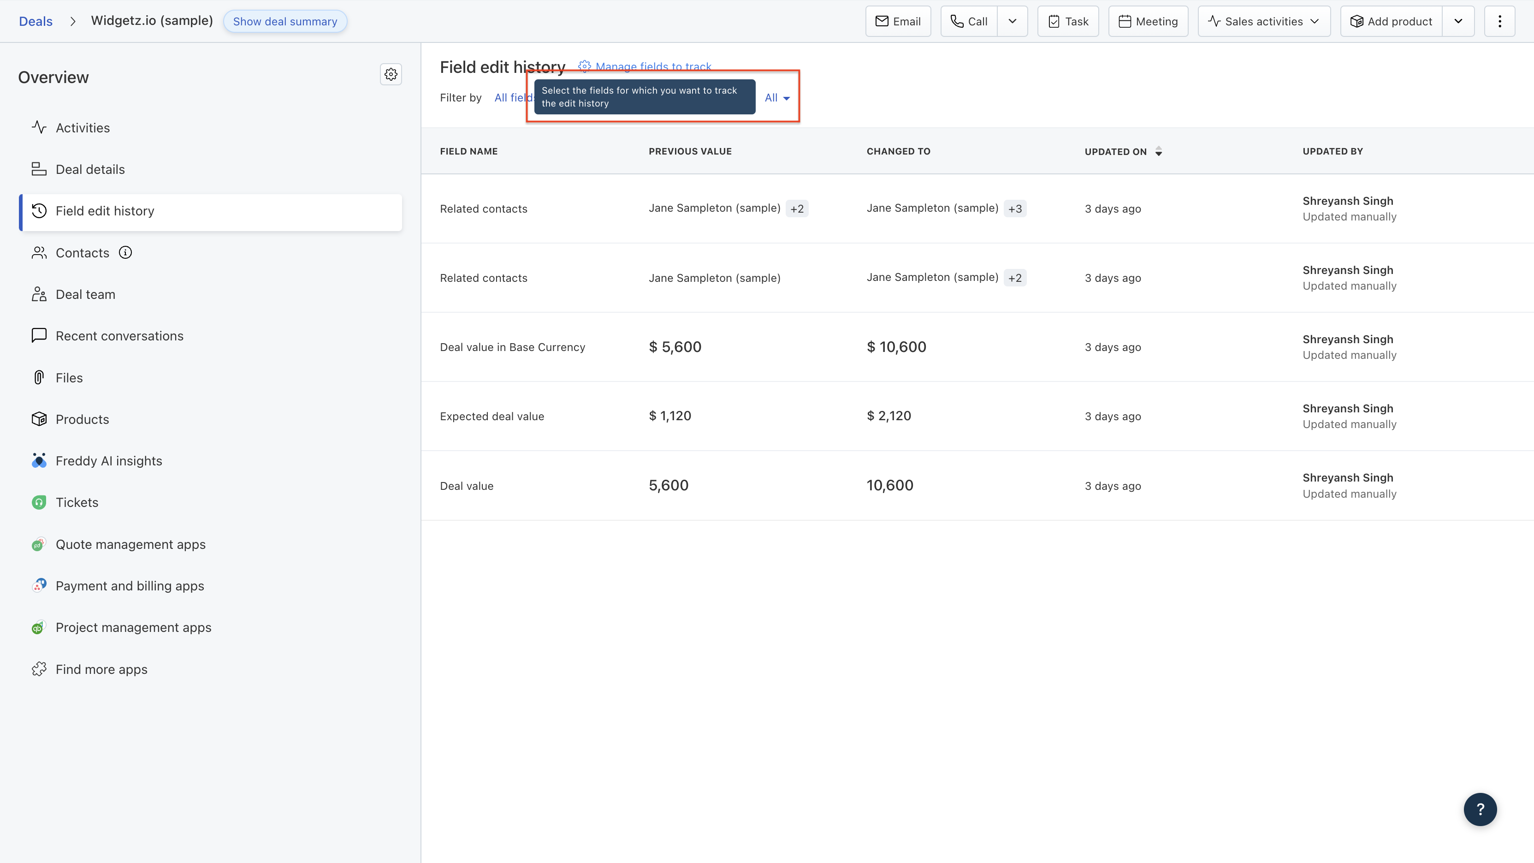1534x863 pixels.
Task: Open Find more apps puzzle icon
Action: [x=39, y=669]
